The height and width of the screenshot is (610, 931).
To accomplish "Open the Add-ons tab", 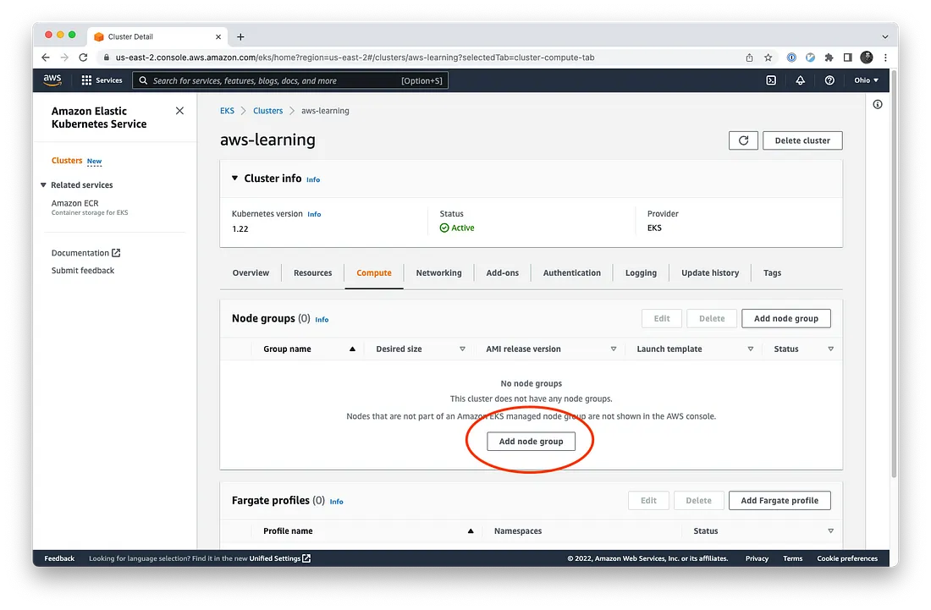I will pos(502,273).
